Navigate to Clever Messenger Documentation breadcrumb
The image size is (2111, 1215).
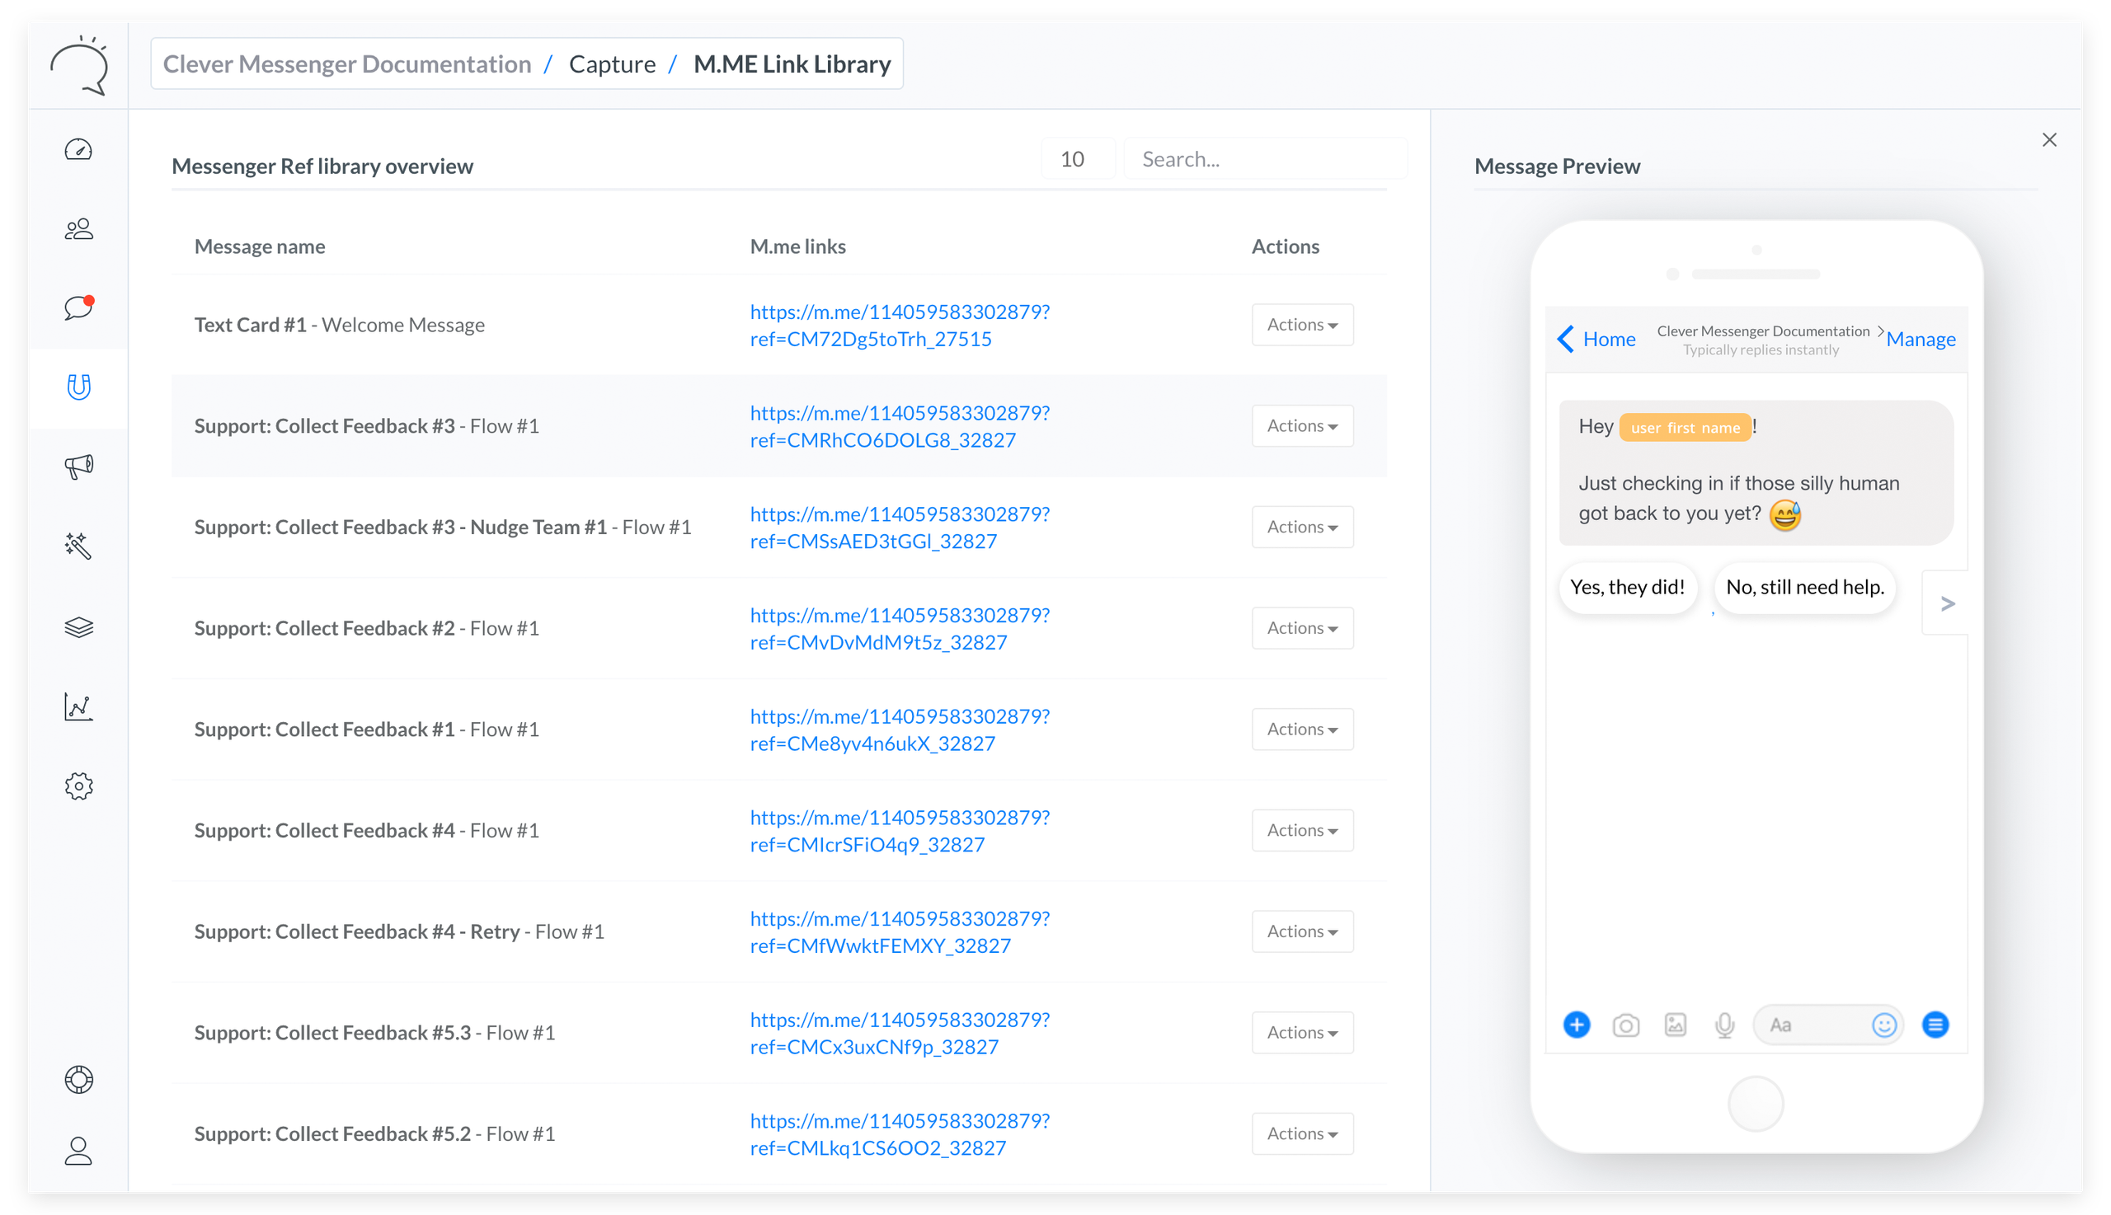(x=346, y=64)
